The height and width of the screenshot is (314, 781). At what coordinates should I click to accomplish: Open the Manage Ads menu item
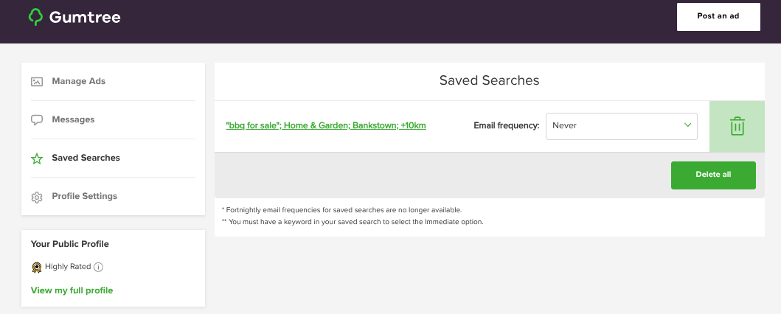click(78, 81)
